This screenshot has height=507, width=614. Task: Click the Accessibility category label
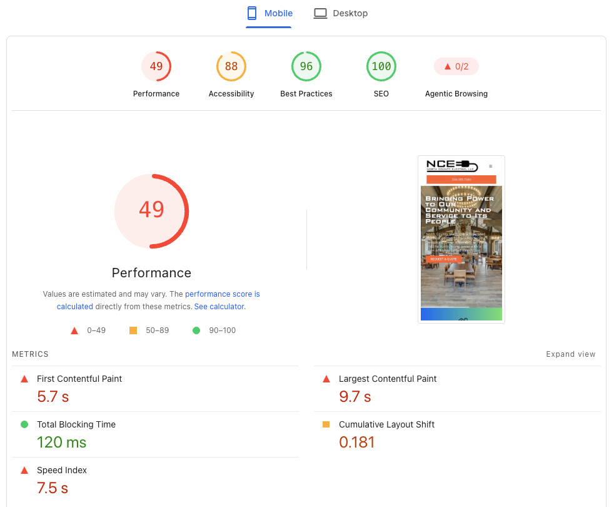coord(231,94)
